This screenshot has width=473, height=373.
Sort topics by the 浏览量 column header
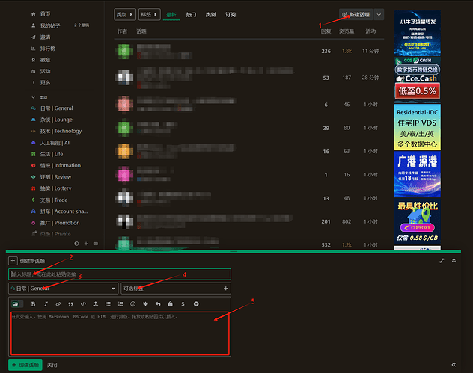point(347,31)
